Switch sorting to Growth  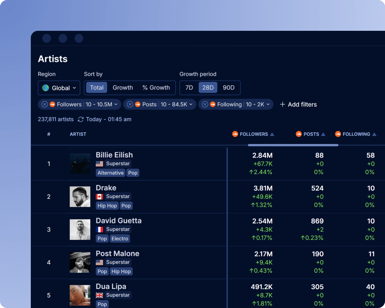(x=123, y=88)
